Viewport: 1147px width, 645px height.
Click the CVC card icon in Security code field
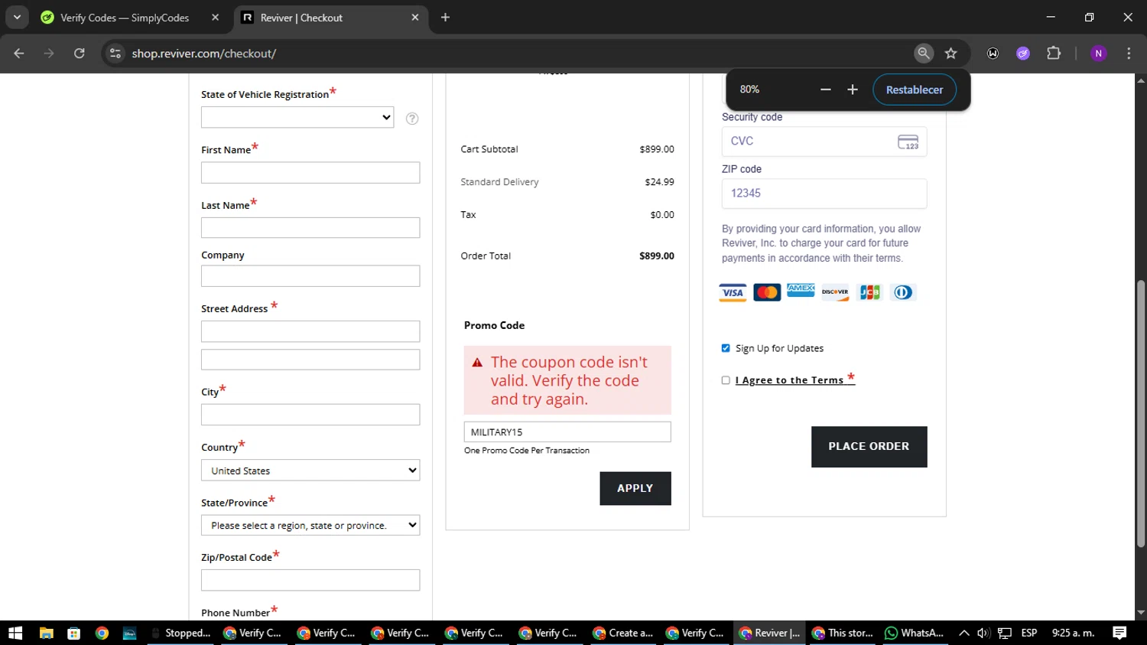click(x=908, y=142)
